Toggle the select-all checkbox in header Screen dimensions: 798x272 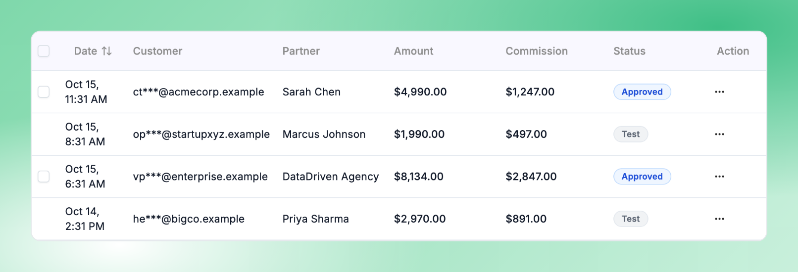coord(44,51)
